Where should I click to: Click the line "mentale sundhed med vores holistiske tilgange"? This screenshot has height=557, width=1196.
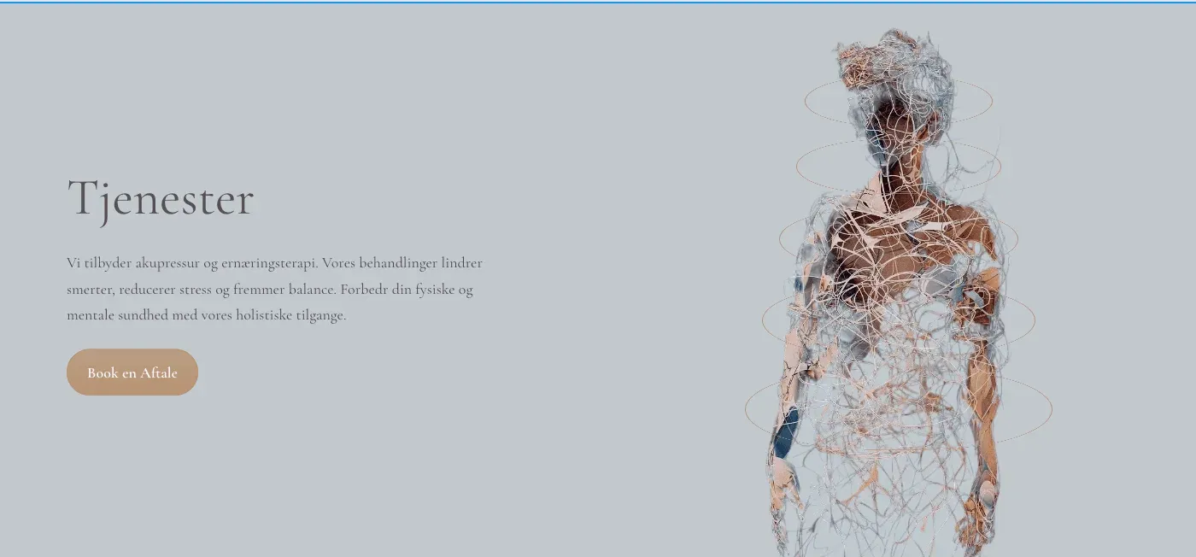tap(206, 315)
